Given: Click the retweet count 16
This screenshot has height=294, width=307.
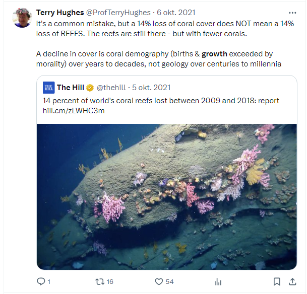Looking at the screenshot, I should point(110,281).
